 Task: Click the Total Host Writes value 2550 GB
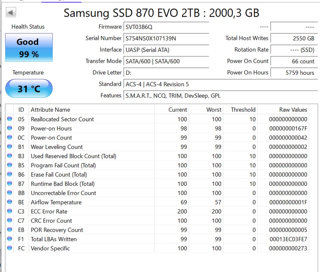pos(294,38)
